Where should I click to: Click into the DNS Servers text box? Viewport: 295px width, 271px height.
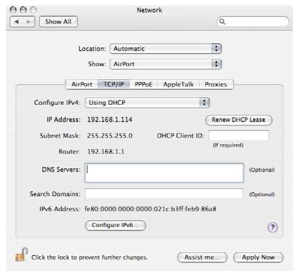click(x=164, y=173)
